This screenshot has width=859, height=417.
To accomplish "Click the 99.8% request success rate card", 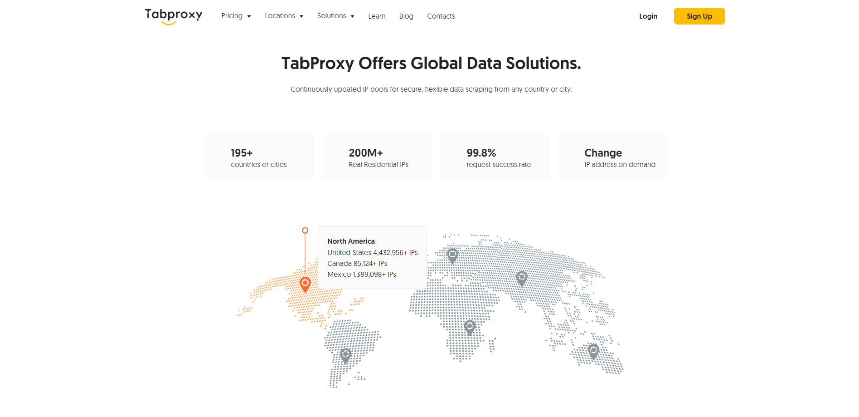I will tap(495, 157).
